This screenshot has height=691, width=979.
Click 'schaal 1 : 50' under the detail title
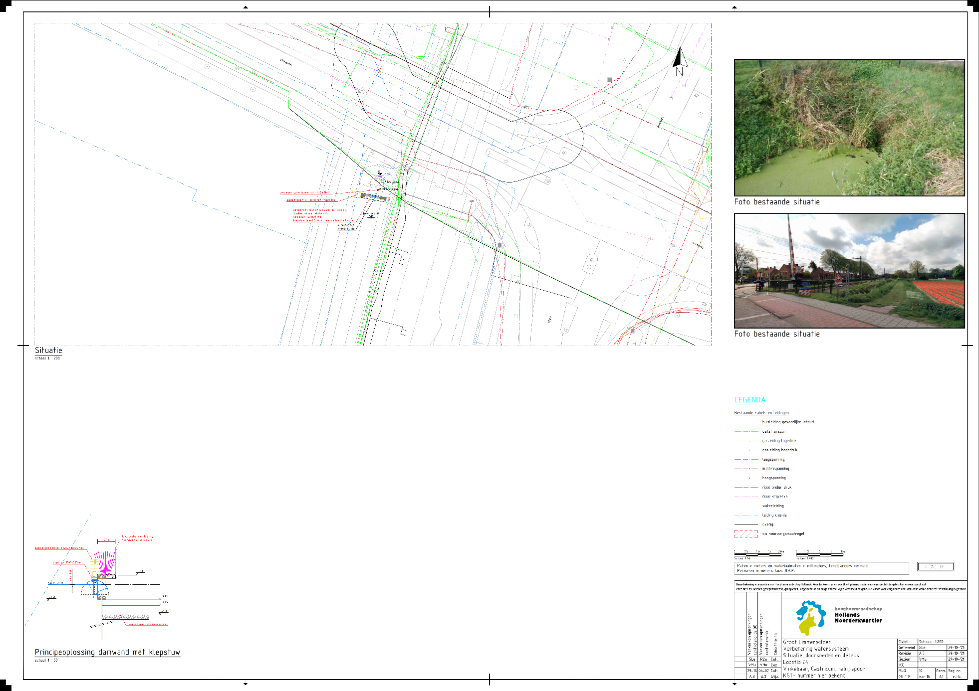click(x=46, y=660)
